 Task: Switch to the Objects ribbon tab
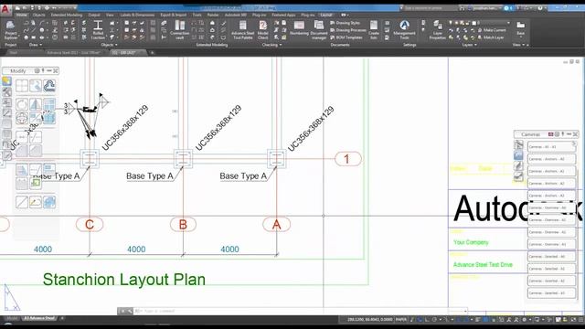tap(38, 15)
